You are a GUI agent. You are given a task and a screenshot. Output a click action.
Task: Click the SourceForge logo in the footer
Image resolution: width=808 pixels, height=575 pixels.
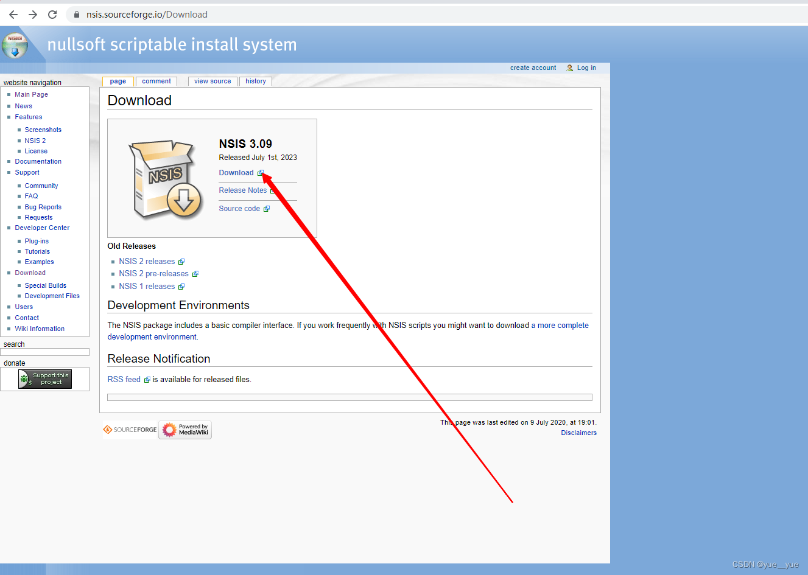pos(130,430)
